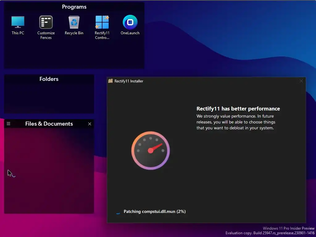Click the Files & Documents title bar
316x237 pixels.
coord(49,124)
